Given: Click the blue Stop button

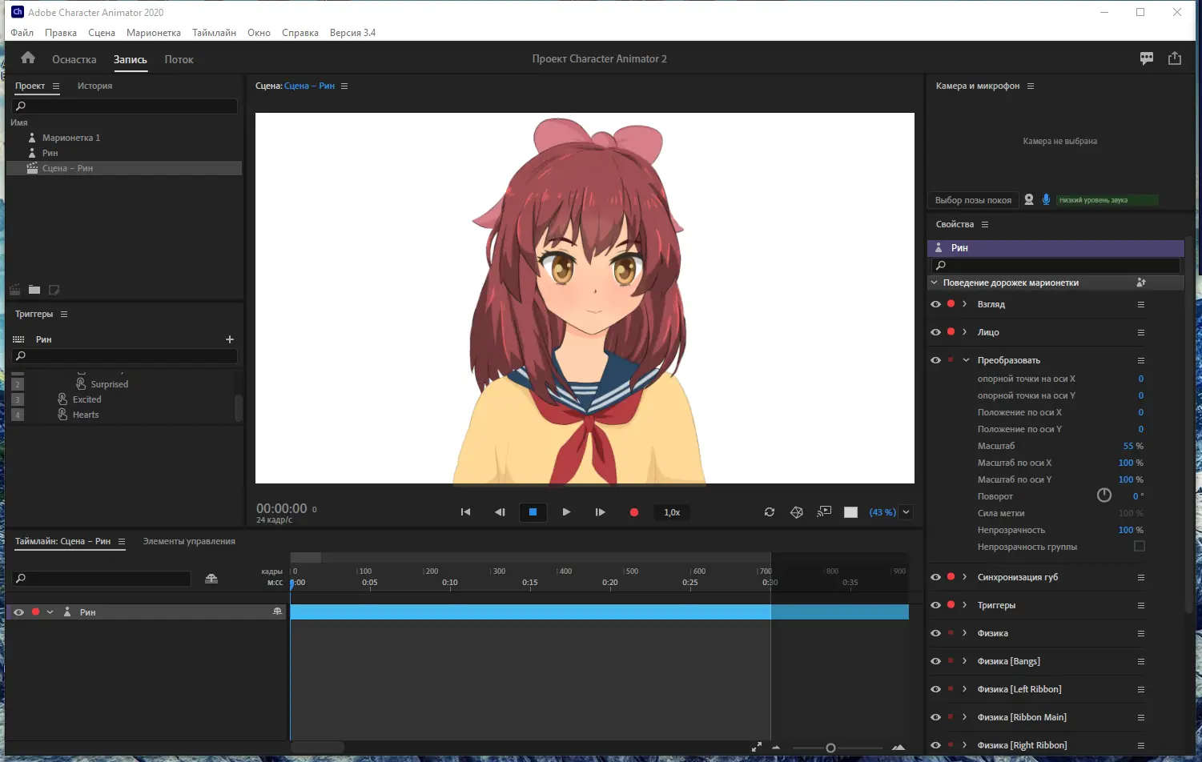Looking at the screenshot, I should tap(533, 512).
